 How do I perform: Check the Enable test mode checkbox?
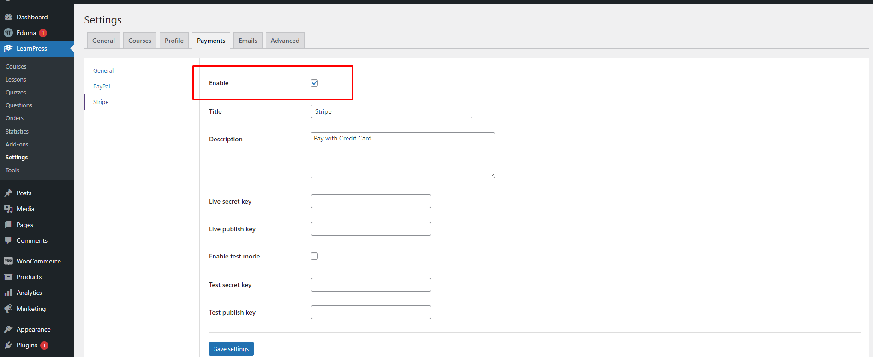coord(314,256)
